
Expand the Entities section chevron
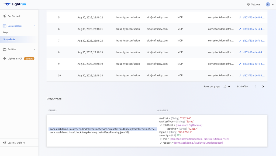click(35, 49)
